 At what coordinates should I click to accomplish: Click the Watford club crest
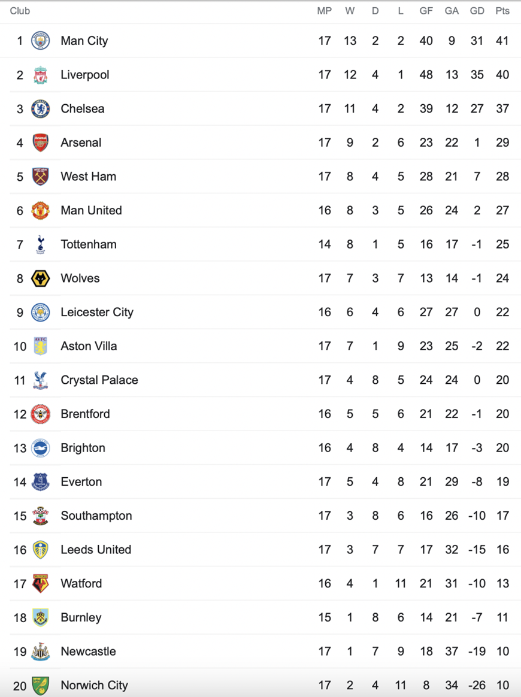click(x=41, y=584)
